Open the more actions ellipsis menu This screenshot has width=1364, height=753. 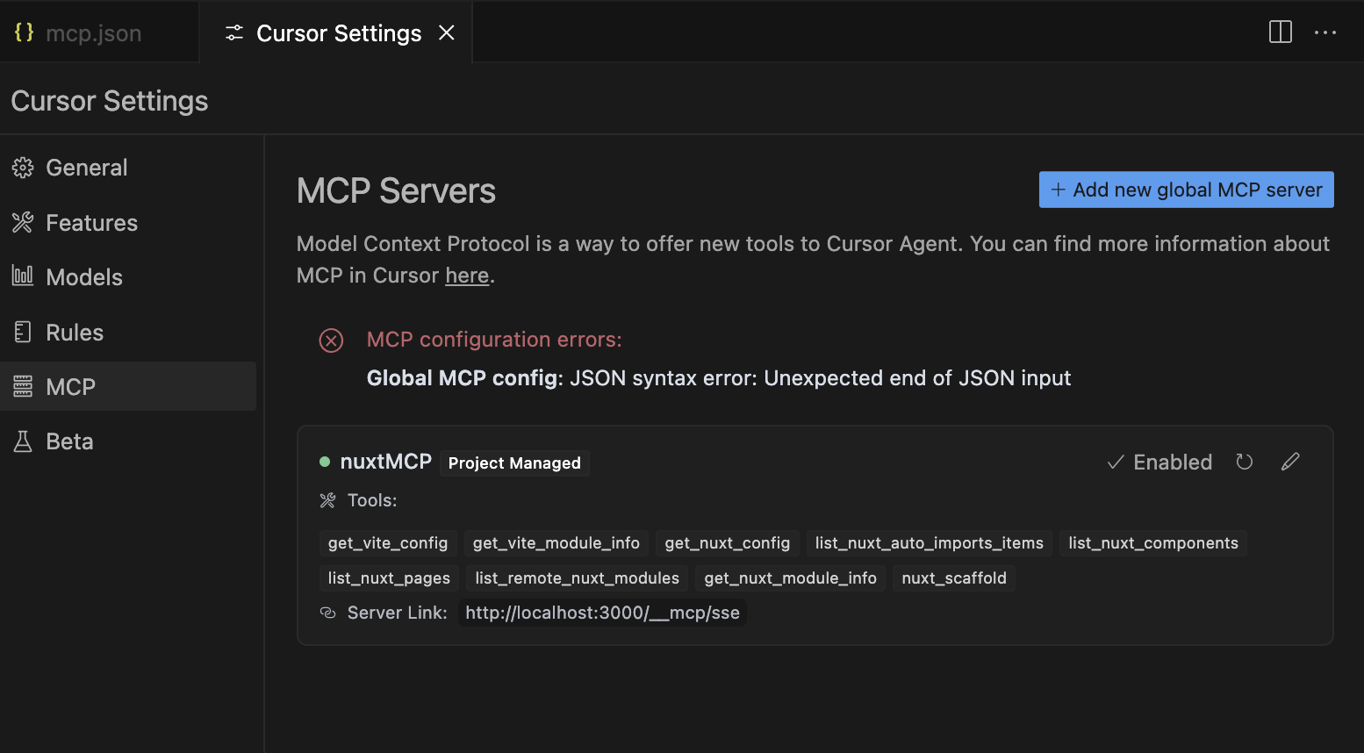click(1325, 32)
